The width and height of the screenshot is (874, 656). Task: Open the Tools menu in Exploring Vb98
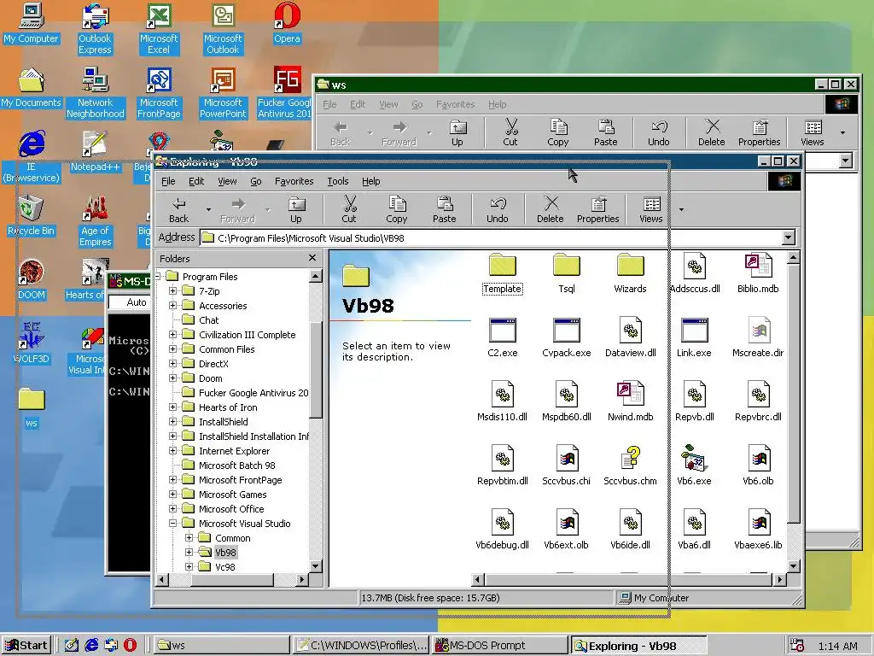(338, 181)
